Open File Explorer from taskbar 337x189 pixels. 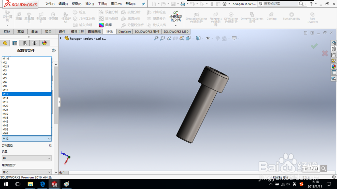(x=30, y=184)
